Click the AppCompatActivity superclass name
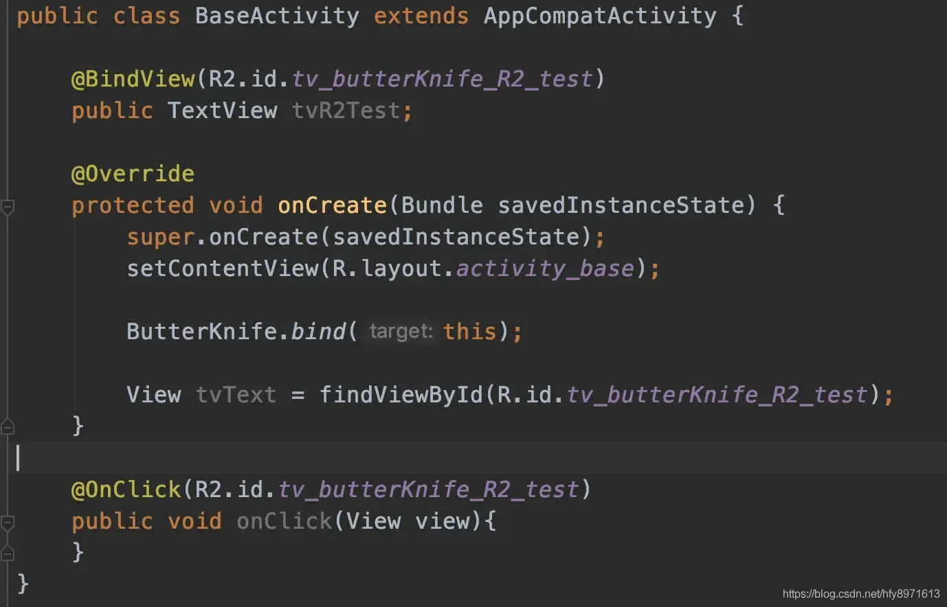 599,16
